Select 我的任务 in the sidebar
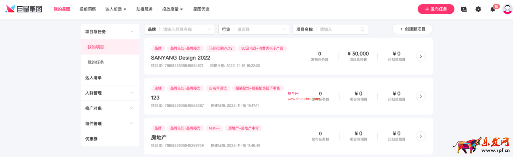 pos(96,62)
